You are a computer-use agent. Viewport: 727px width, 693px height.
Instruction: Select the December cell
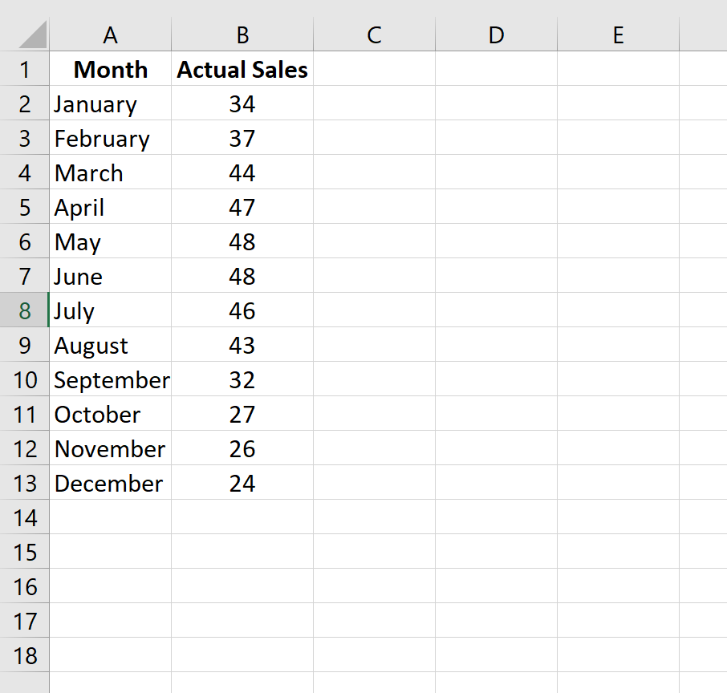click(x=111, y=483)
